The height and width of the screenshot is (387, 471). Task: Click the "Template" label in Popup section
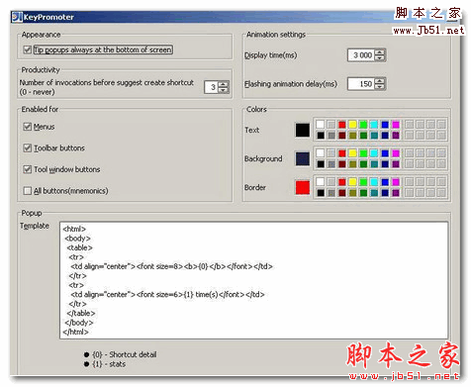(35, 226)
